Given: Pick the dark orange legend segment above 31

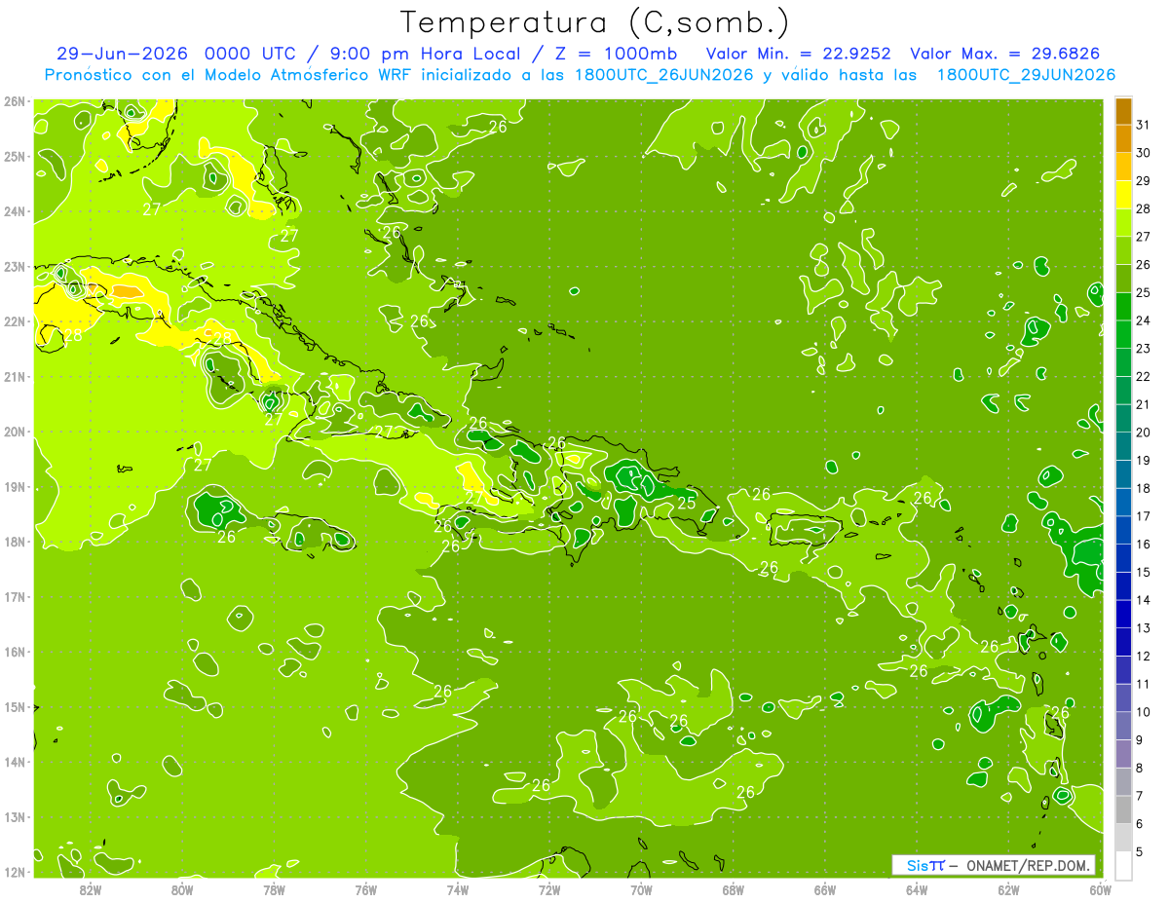Looking at the screenshot, I should 1123,111.
